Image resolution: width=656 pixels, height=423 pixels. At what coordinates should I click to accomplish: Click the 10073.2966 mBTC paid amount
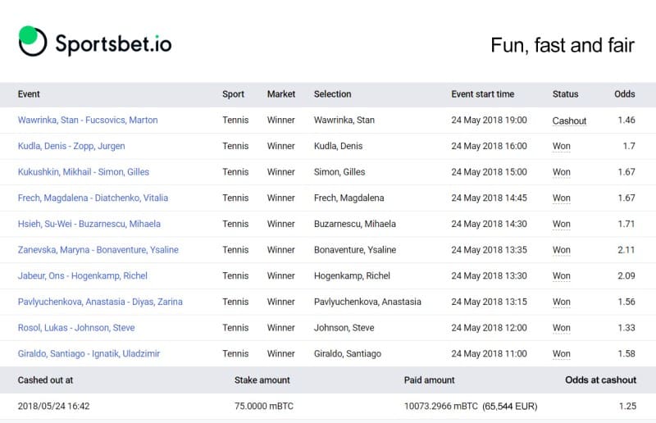click(x=441, y=407)
